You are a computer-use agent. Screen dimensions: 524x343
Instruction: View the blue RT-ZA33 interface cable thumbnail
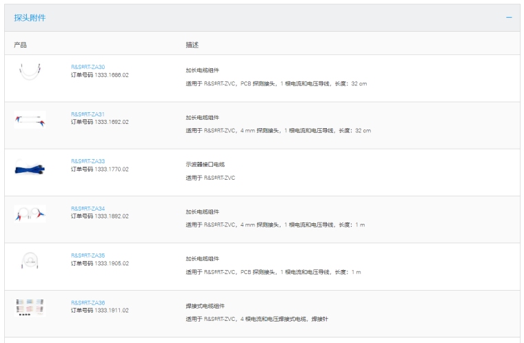[x=30, y=169]
